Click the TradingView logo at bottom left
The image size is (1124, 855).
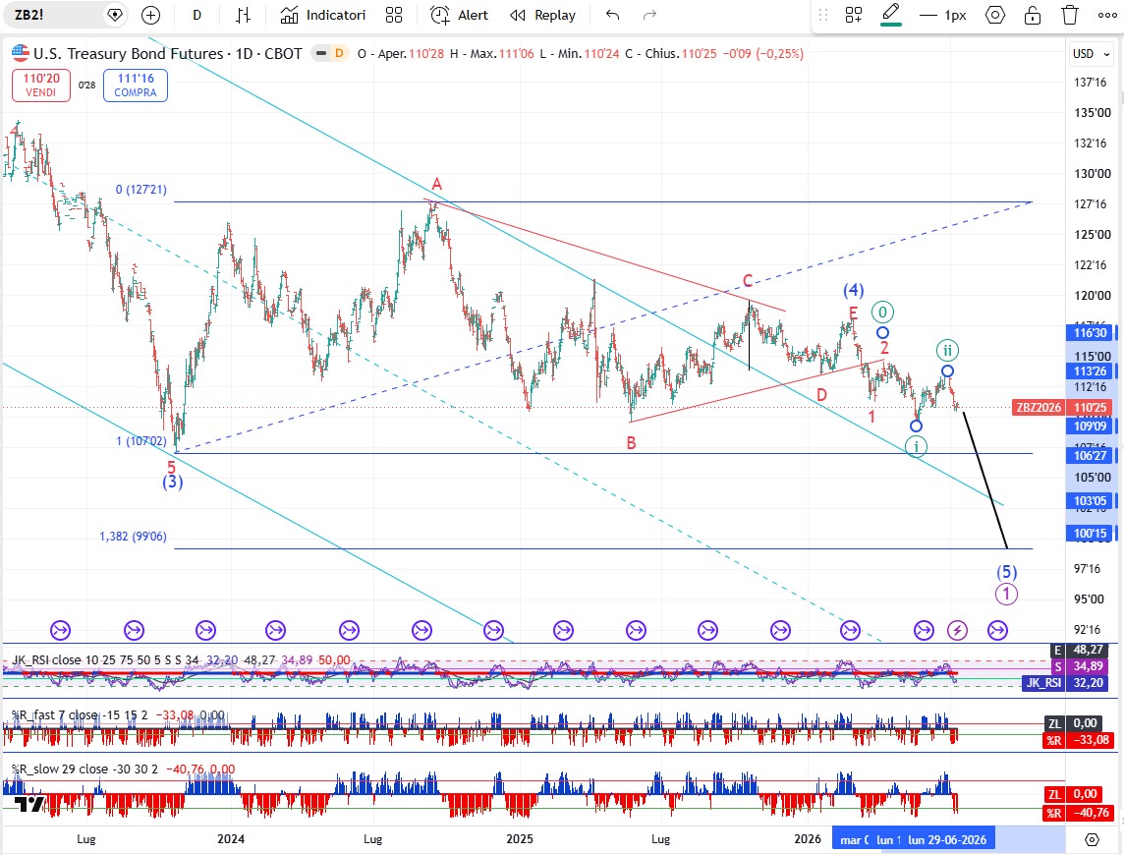pyautogui.click(x=30, y=805)
